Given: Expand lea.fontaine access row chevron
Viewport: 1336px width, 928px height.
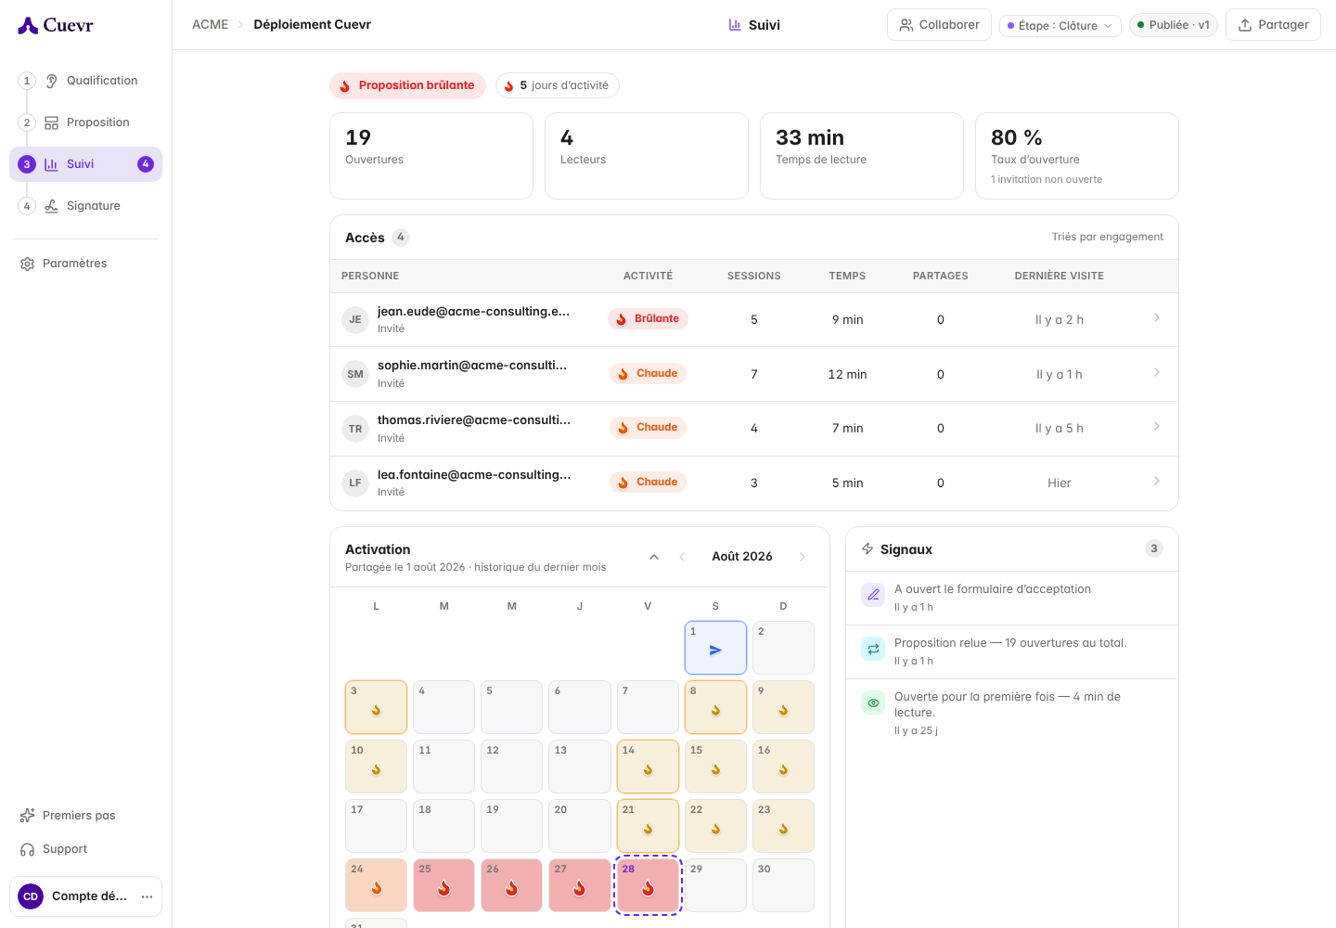Looking at the screenshot, I should point(1157,481).
